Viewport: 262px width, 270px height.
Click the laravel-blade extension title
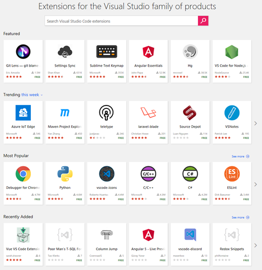[148, 127]
